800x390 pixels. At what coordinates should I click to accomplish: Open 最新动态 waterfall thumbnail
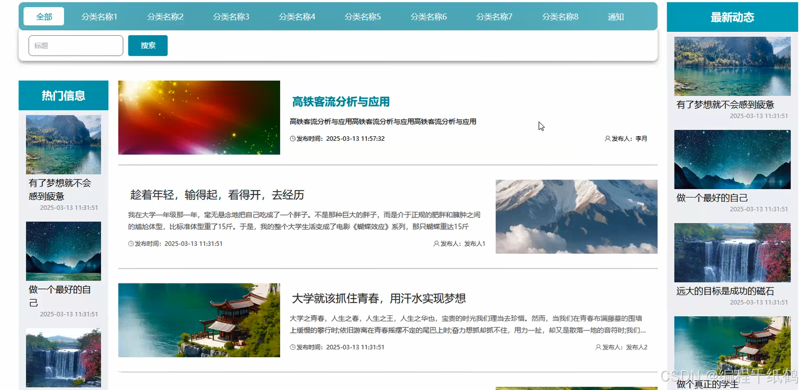coord(732,253)
